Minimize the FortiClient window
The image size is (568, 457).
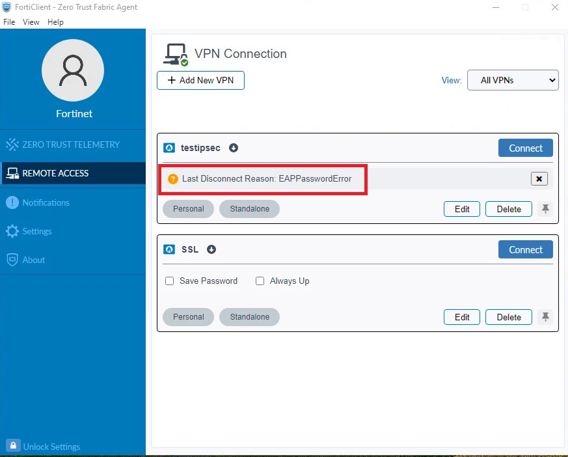tap(496, 7)
